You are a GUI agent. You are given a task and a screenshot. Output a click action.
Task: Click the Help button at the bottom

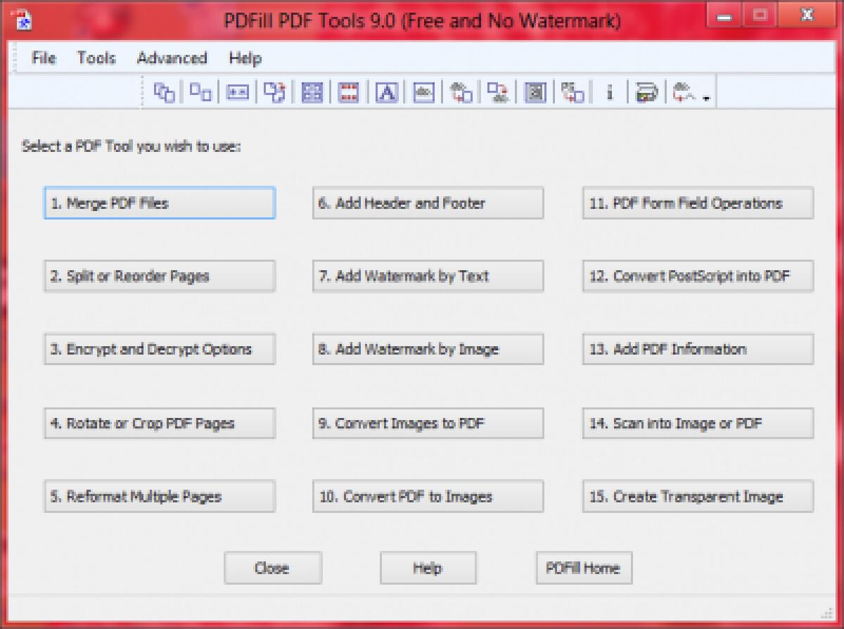pyautogui.click(x=428, y=568)
